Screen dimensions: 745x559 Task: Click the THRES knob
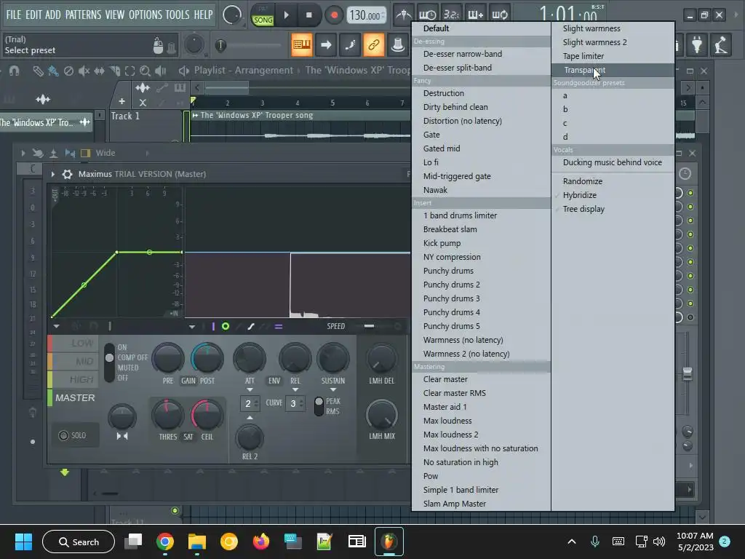click(x=167, y=415)
